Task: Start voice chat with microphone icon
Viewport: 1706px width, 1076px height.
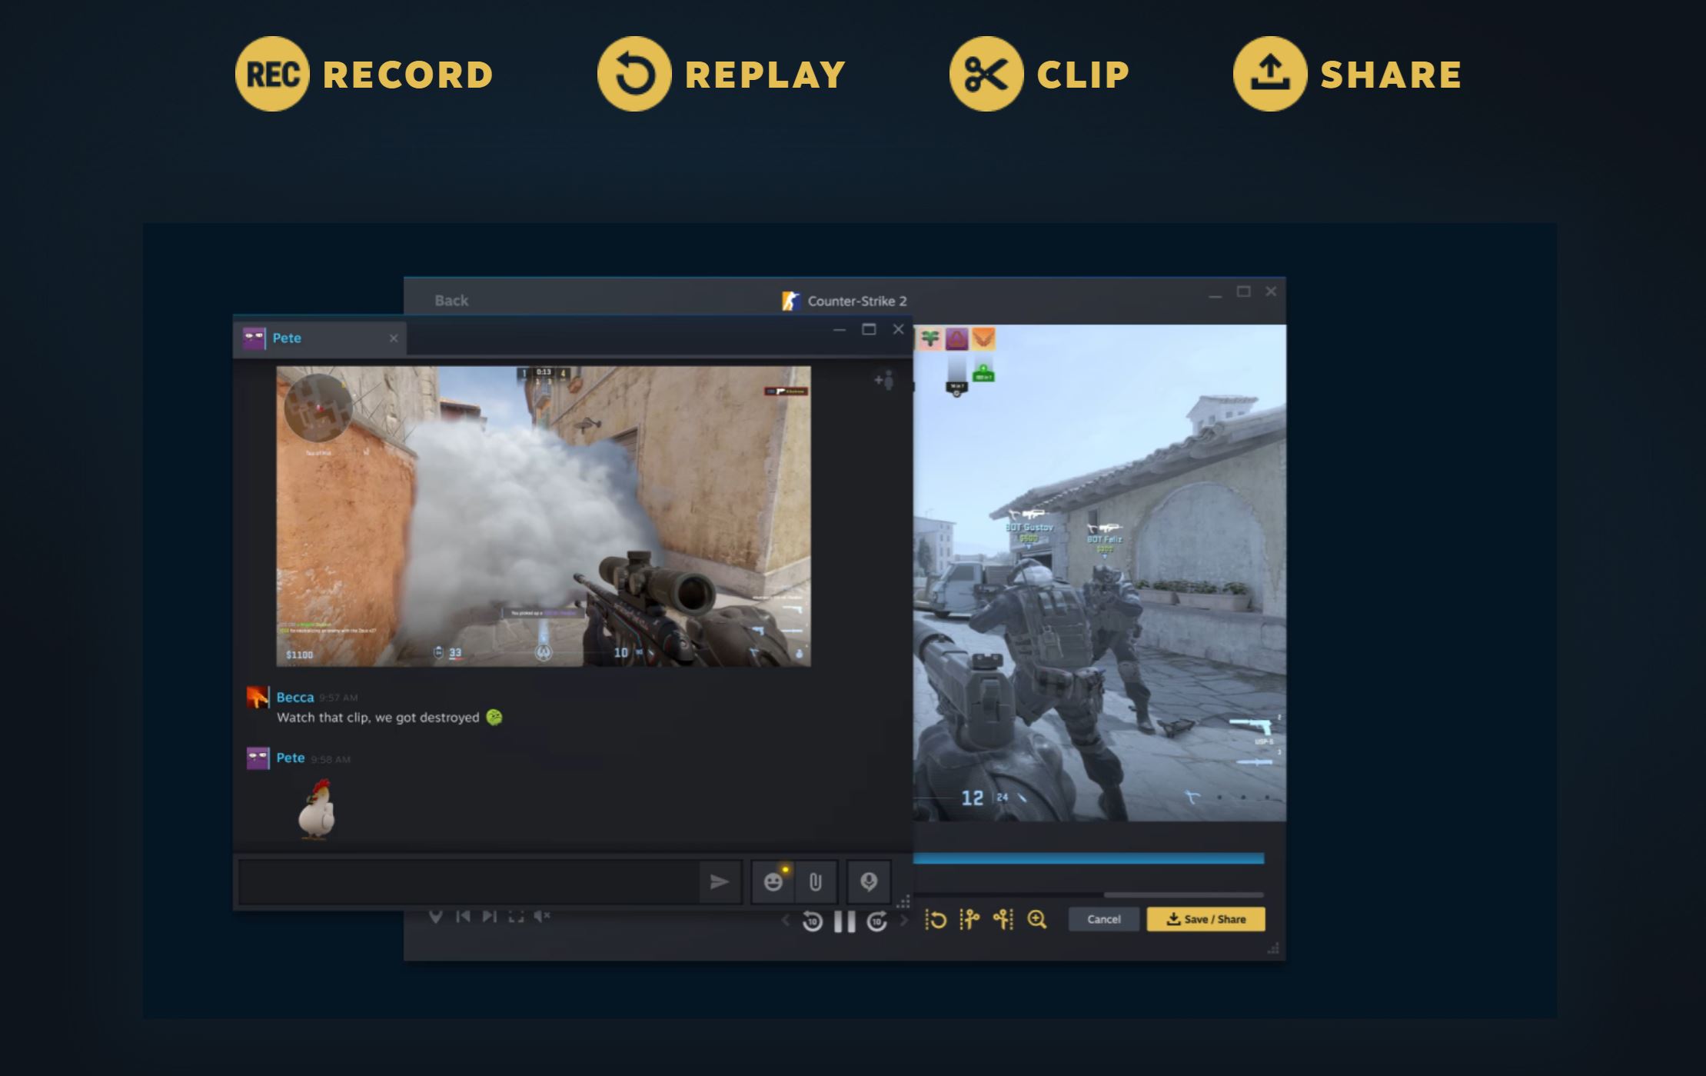Action: coord(869,881)
